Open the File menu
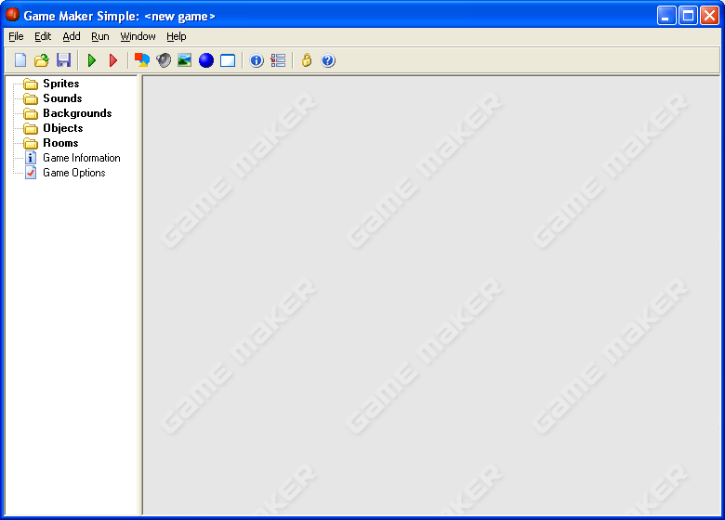 [x=16, y=36]
